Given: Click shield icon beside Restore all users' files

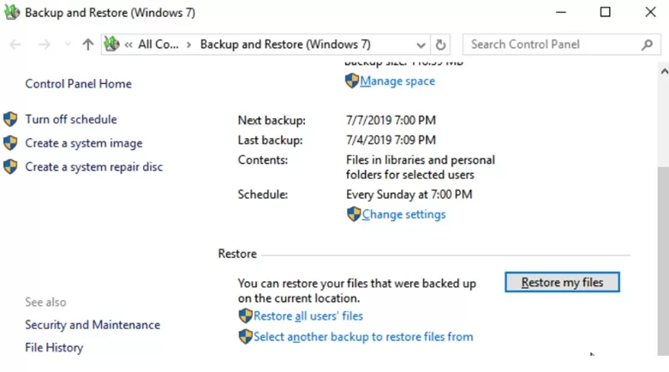Looking at the screenshot, I should click(x=245, y=316).
